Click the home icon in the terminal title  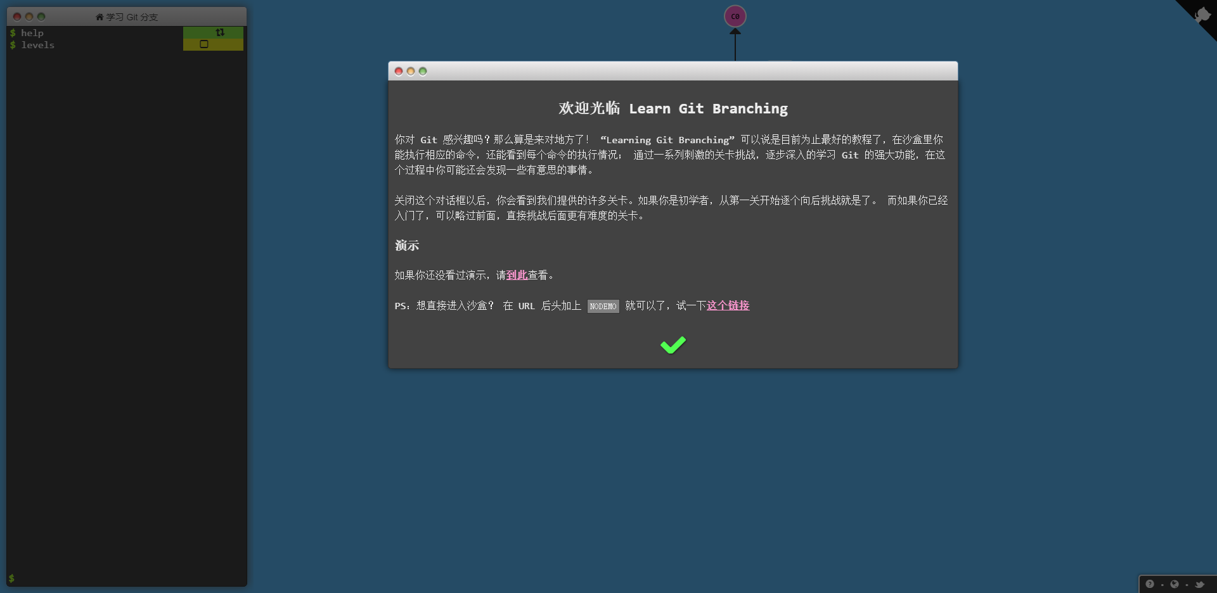(x=100, y=17)
